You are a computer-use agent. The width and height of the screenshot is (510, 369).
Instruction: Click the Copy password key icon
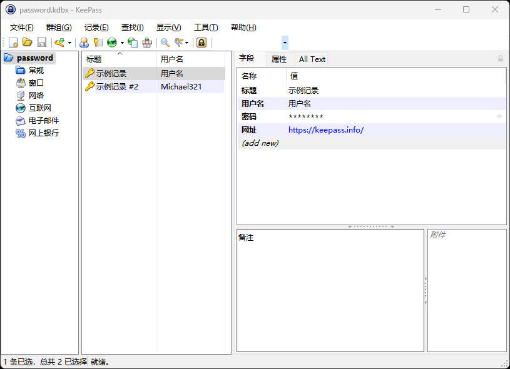(98, 43)
